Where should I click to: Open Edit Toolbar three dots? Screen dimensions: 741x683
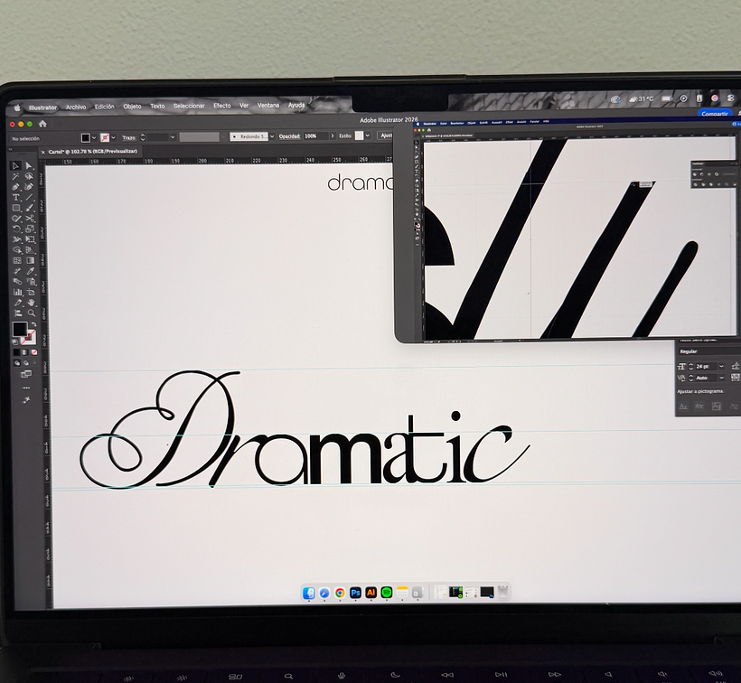pyautogui.click(x=26, y=388)
